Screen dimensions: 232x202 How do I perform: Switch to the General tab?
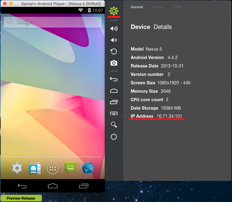[137, 7]
